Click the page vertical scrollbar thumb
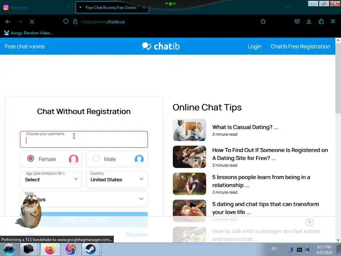Image resolution: width=341 pixels, height=256 pixels. pos(338,78)
